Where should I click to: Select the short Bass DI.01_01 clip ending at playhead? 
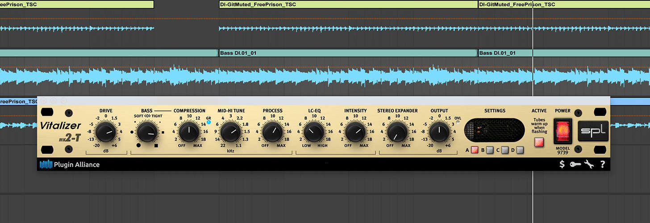coord(505,53)
